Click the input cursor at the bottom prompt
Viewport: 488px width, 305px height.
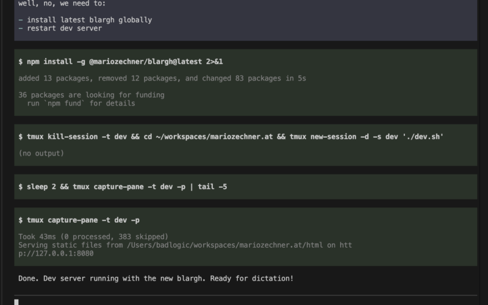pos(17,302)
